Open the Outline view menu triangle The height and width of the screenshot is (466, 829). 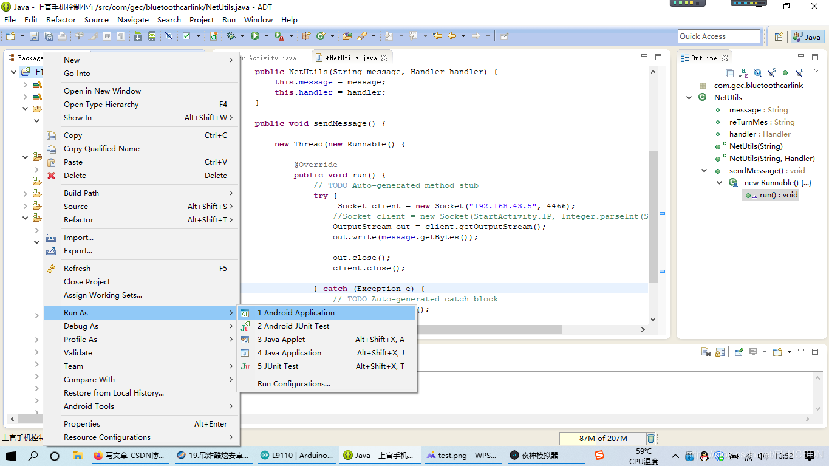817,71
